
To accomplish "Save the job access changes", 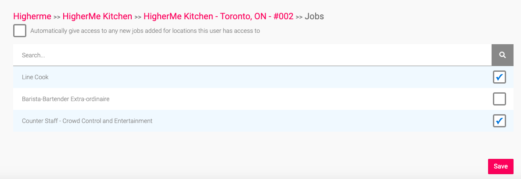I will [500, 166].
